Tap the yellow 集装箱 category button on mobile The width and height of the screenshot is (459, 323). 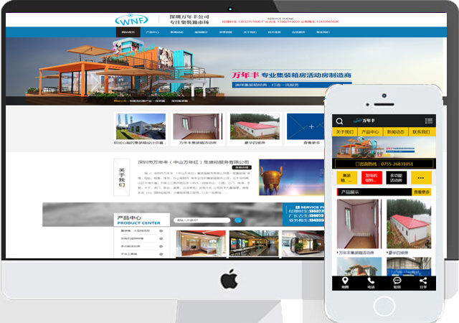pos(346,177)
